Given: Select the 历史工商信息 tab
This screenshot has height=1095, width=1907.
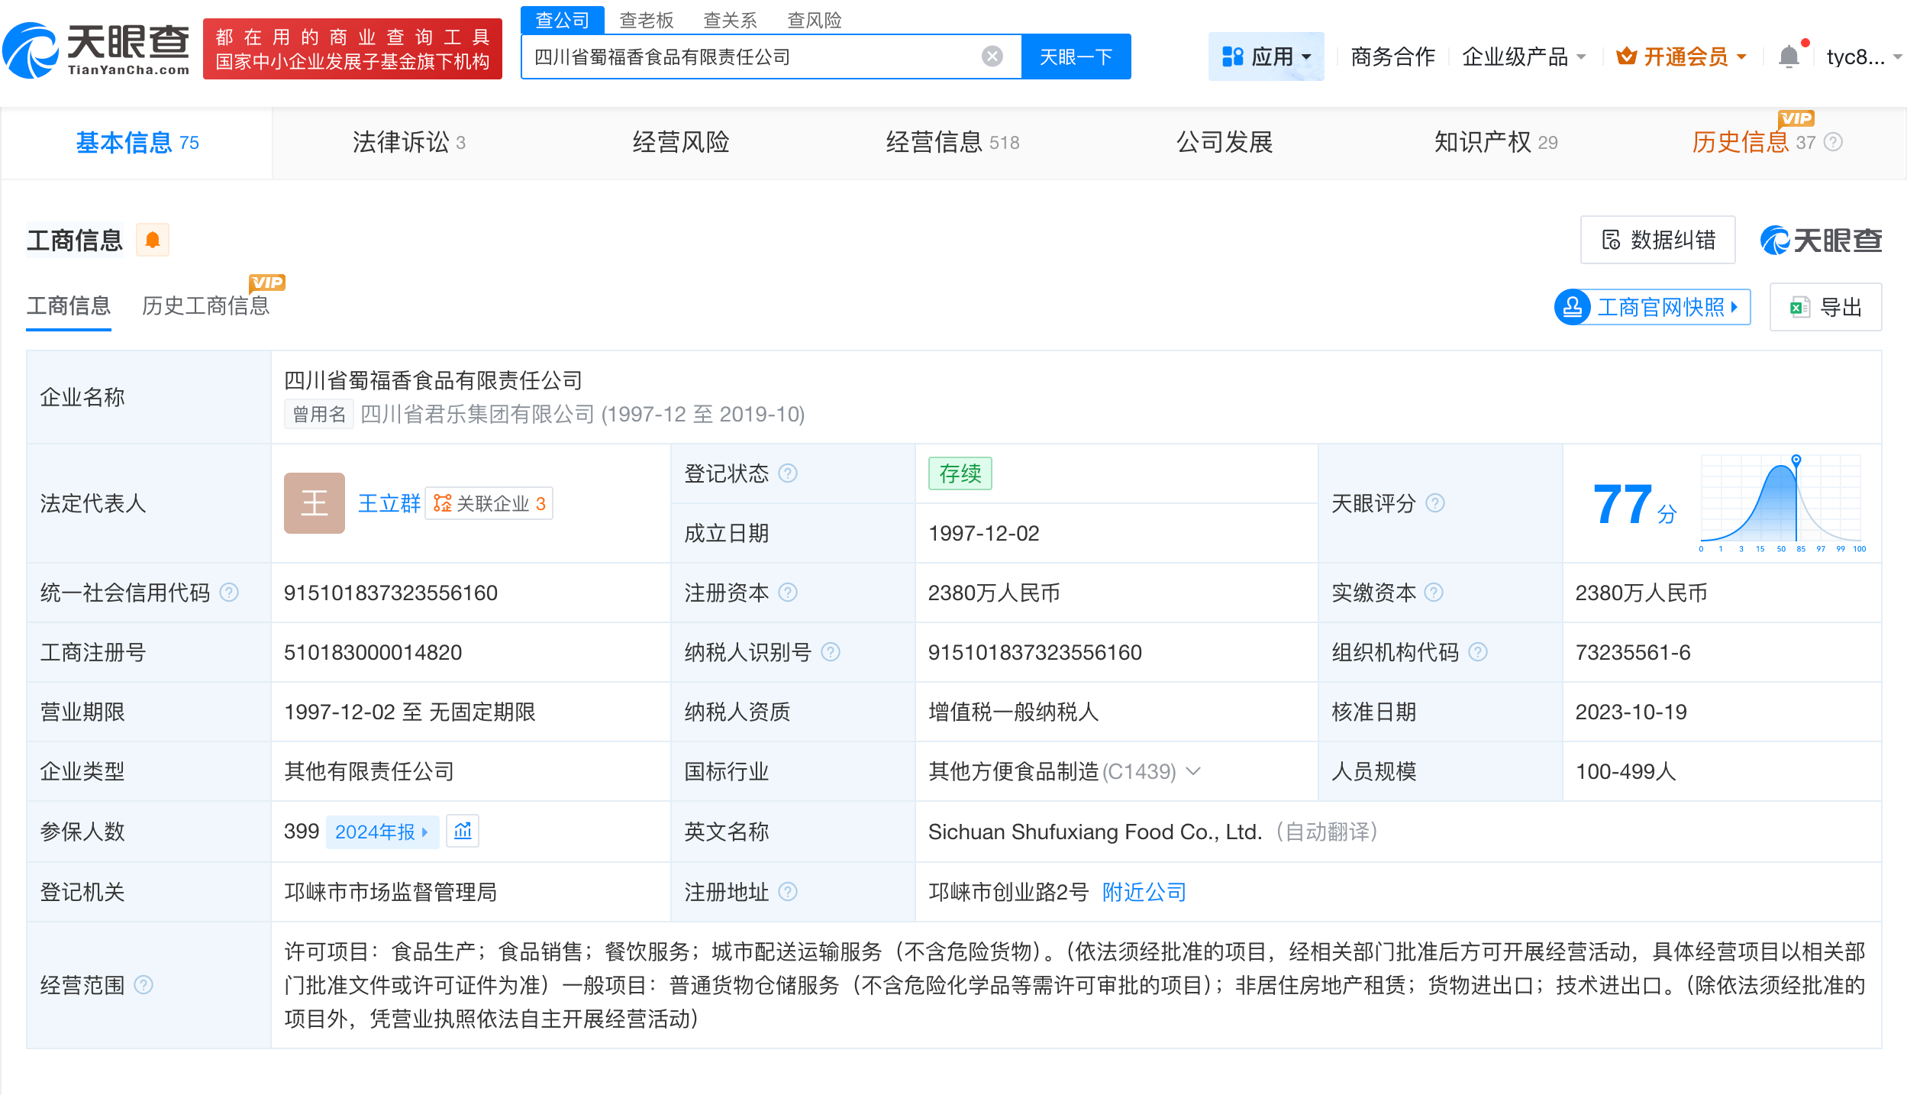Looking at the screenshot, I should (x=205, y=305).
